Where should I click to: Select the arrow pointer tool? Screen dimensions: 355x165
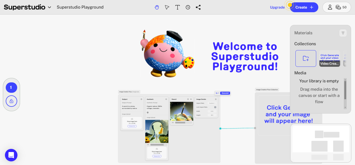pos(167,7)
